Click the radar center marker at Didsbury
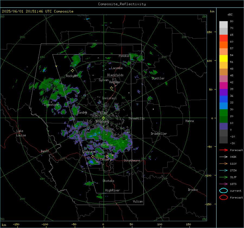 click(103, 118)
